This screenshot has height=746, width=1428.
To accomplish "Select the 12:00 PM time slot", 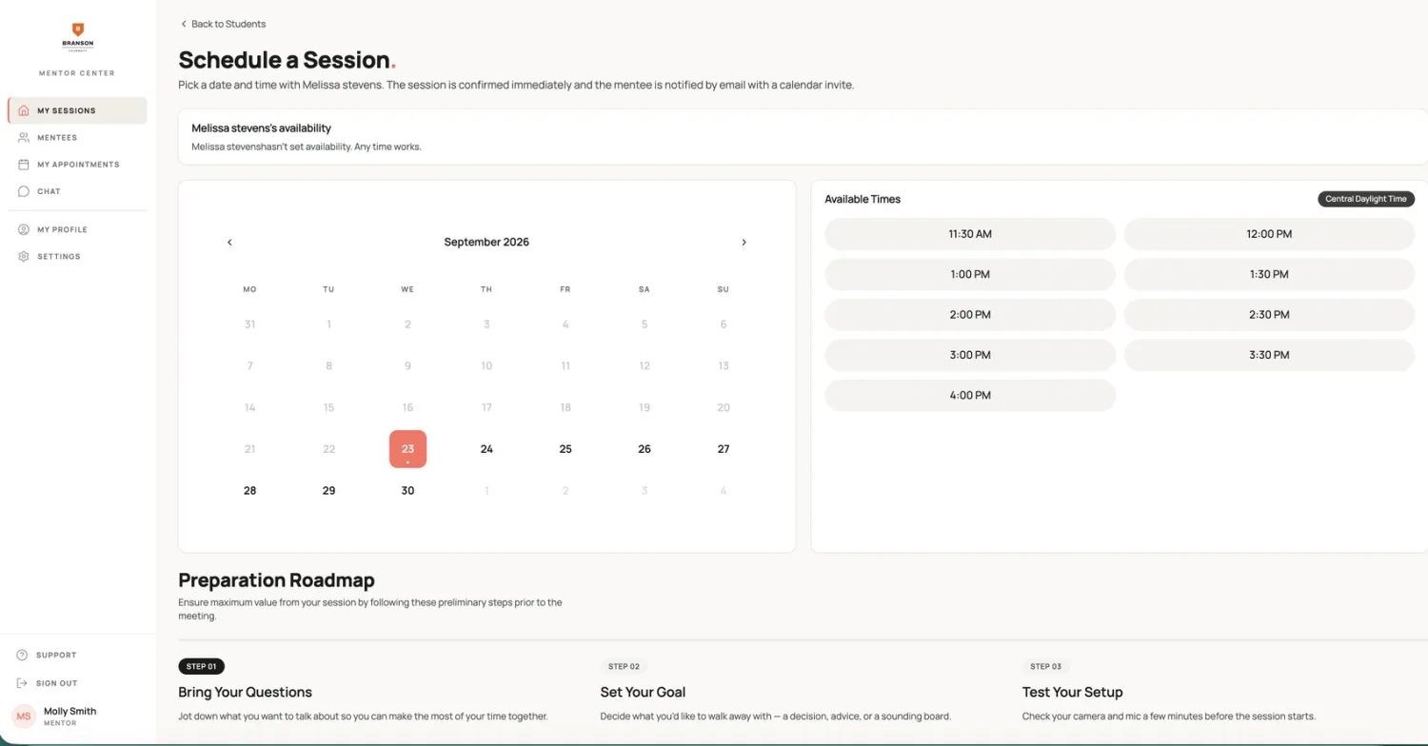I will [x=1269, y=234].
